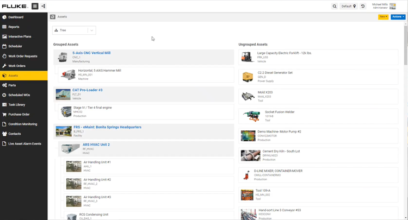This screenshot has height=220, width=408.
Task: Click the Parts gears icon in sidebar
Action: (x=4, y=85)
